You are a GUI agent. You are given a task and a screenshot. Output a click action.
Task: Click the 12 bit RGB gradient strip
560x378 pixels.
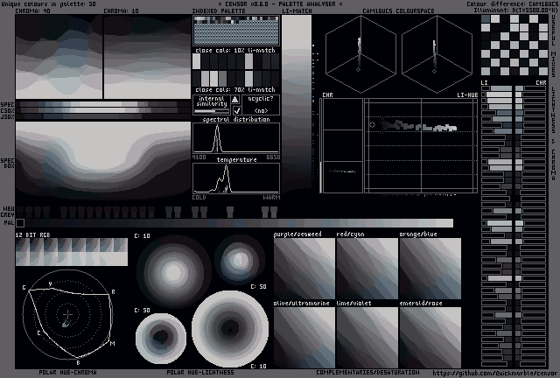(59, 251)
